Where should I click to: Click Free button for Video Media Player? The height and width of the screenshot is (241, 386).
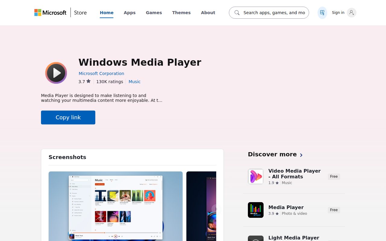coord(334,177)
